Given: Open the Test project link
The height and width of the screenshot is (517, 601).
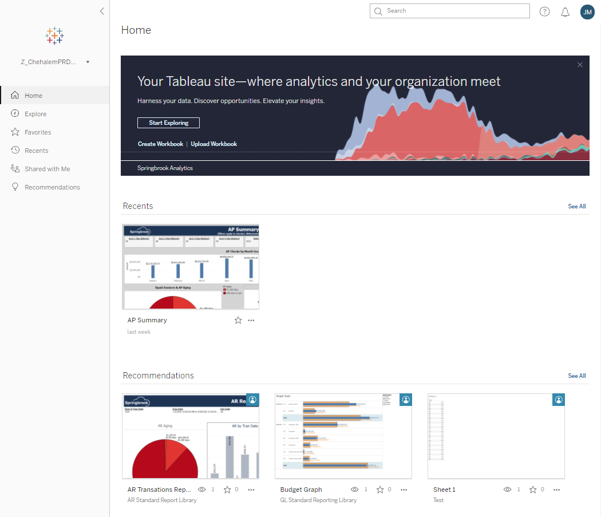Looking at the screenshot, I should click(x=438, y=500).
